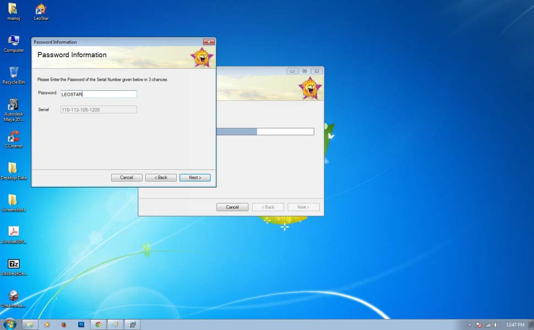The width and height of the screenshot is (534, 330).
Task: Click Back in Password Information dialog
Action: coord(161,178)
